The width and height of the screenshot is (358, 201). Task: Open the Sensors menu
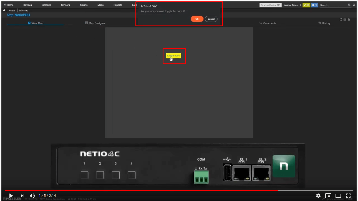[x=65, y=5]
